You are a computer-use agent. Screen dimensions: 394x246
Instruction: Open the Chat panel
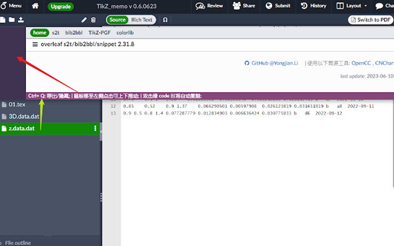(384, 6)
